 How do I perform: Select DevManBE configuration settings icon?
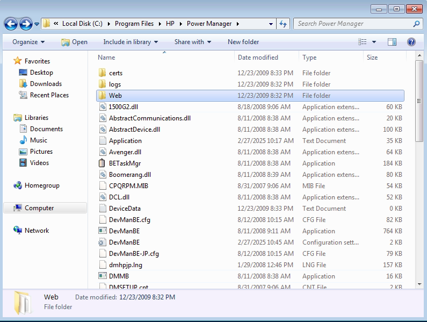click(x=102, y=242)
